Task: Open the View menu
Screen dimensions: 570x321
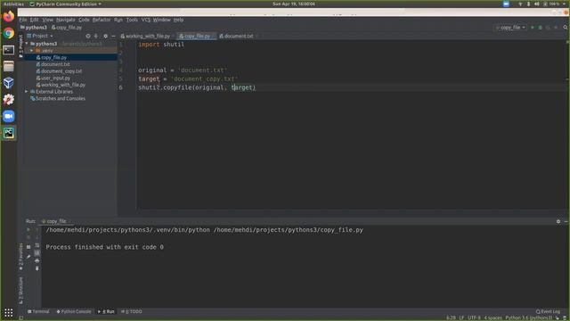Action: coord(47,20)
